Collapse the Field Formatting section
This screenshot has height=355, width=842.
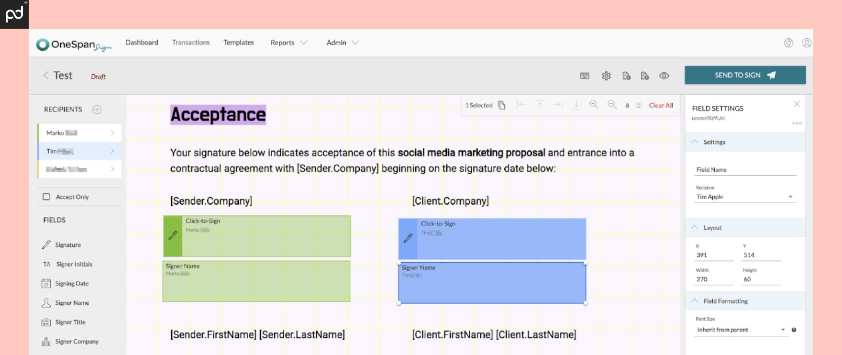click(745, 301)
